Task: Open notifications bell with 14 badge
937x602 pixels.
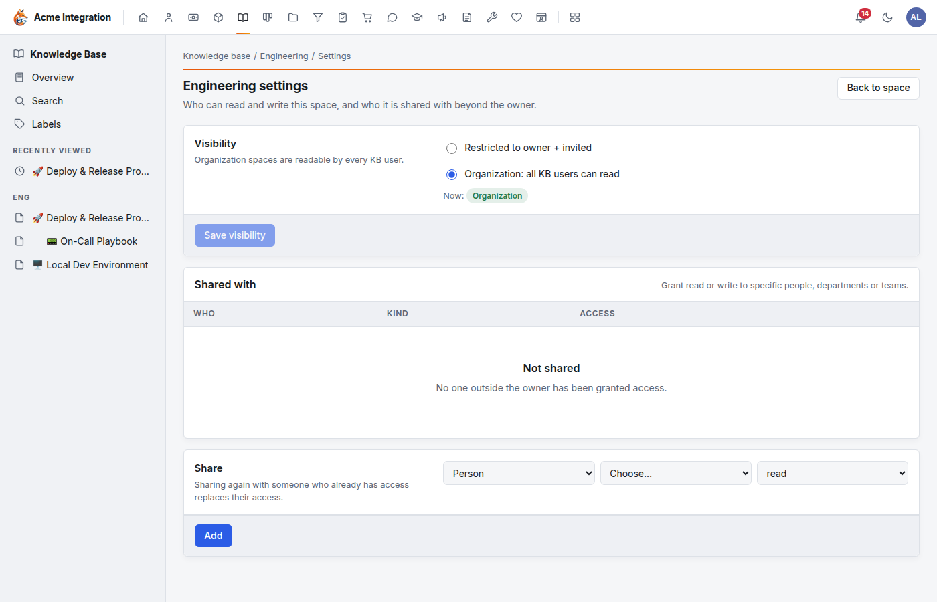Action: point(861,17)
